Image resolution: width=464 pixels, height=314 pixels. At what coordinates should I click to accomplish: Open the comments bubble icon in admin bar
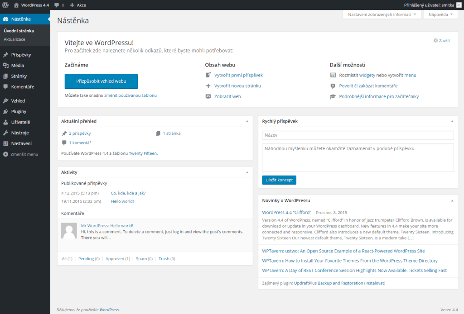tap(57, 5)
